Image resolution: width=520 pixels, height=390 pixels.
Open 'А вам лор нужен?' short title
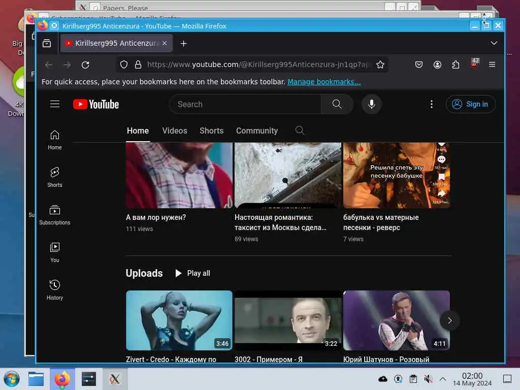[x=156, y=217]
